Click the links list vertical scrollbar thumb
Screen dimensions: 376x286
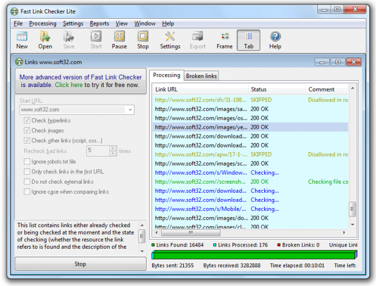[x=352, y=209]
